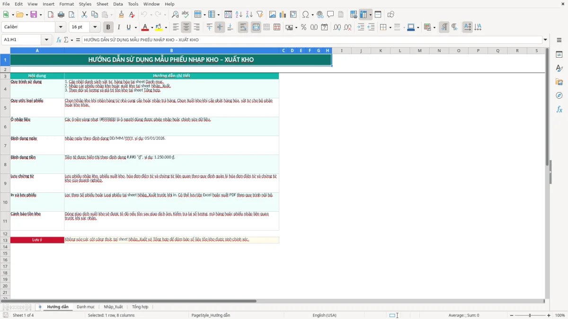Switch to the Nhập_Xuất sheet tab

pyautogui.click(x=113, y=307)
